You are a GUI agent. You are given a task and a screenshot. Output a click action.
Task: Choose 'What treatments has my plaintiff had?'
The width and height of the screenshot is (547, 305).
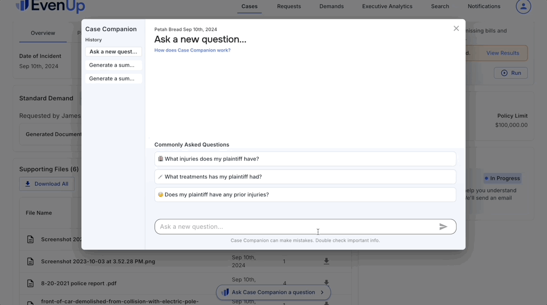coord(305,177)
